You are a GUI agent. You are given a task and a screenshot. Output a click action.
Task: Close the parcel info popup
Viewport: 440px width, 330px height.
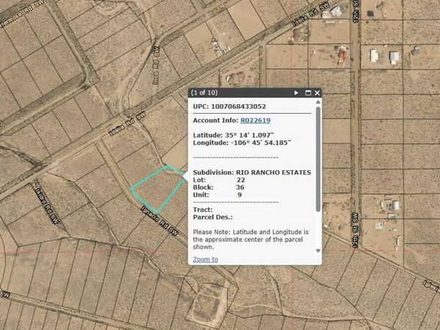317,93
